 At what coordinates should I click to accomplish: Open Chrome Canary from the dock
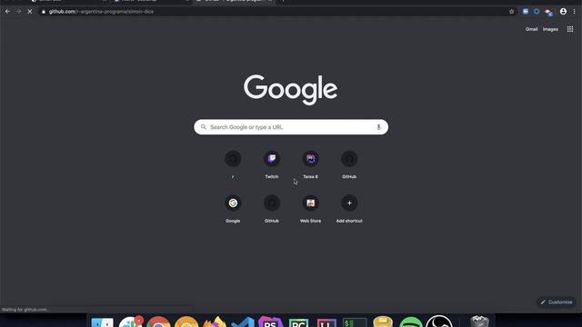coord(186,322)
